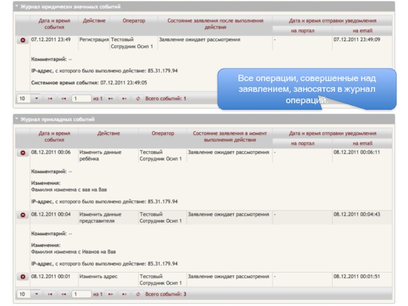
Task: Collapse the 07.12.2011 23:49 event row
Action: pos(23,40)
